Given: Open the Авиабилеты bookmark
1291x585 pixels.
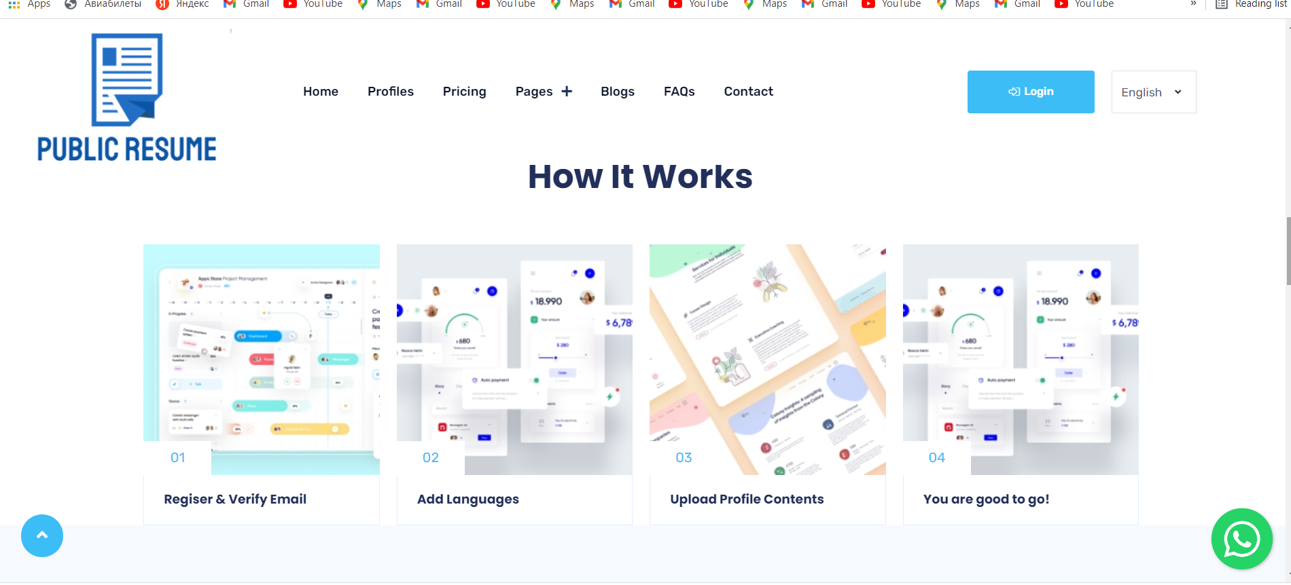Looking at the screenshot, I should [103, 4].
